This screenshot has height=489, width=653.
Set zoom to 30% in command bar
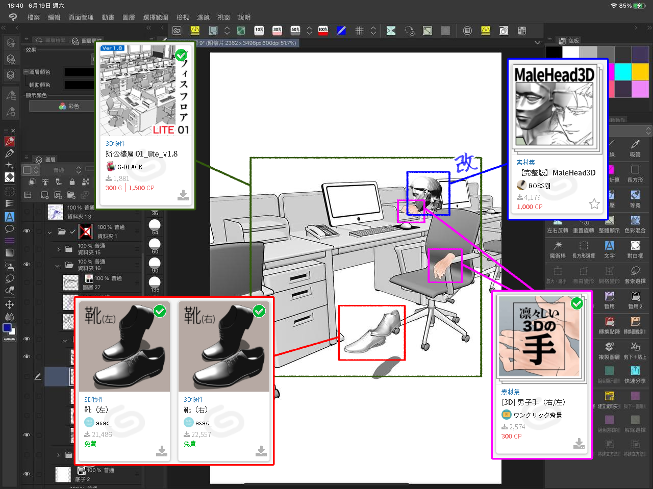point(277,31)
